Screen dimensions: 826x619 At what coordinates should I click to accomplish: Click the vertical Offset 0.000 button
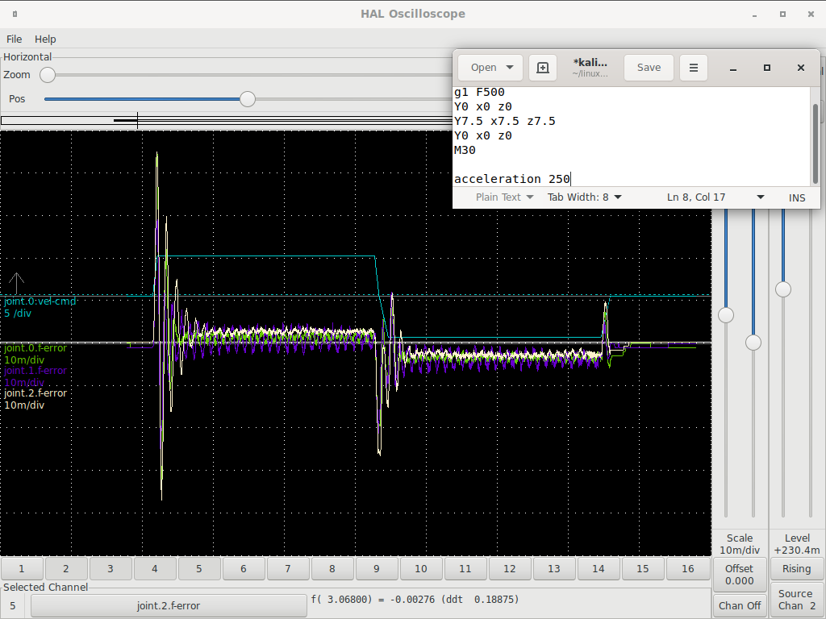(x=740, y=575)
